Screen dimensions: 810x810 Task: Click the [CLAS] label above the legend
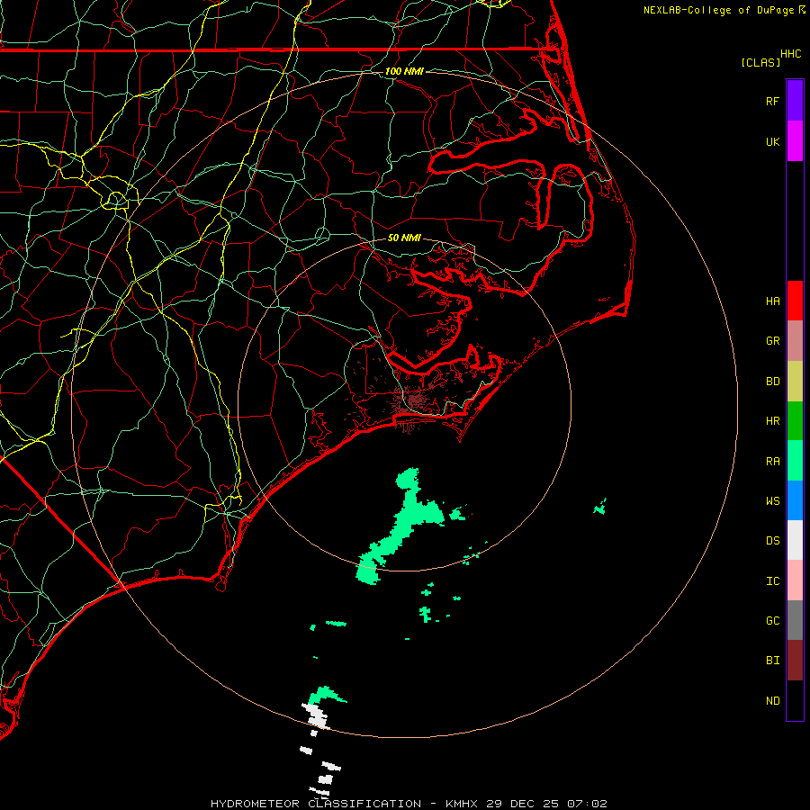coord(760,63)
